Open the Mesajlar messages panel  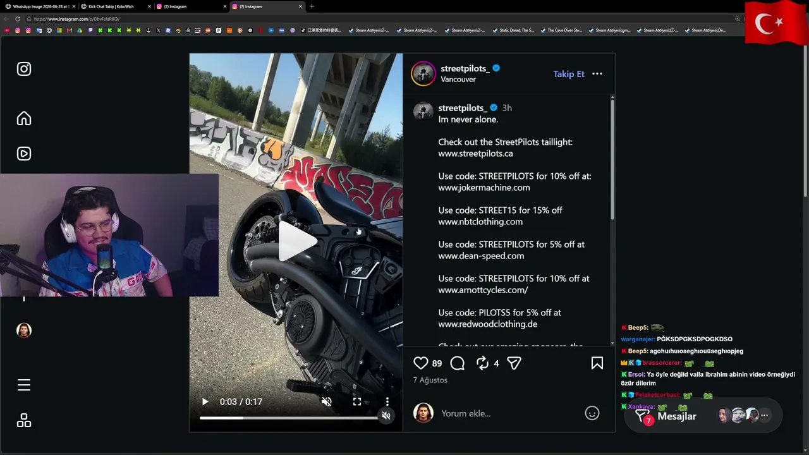(703, 416)
